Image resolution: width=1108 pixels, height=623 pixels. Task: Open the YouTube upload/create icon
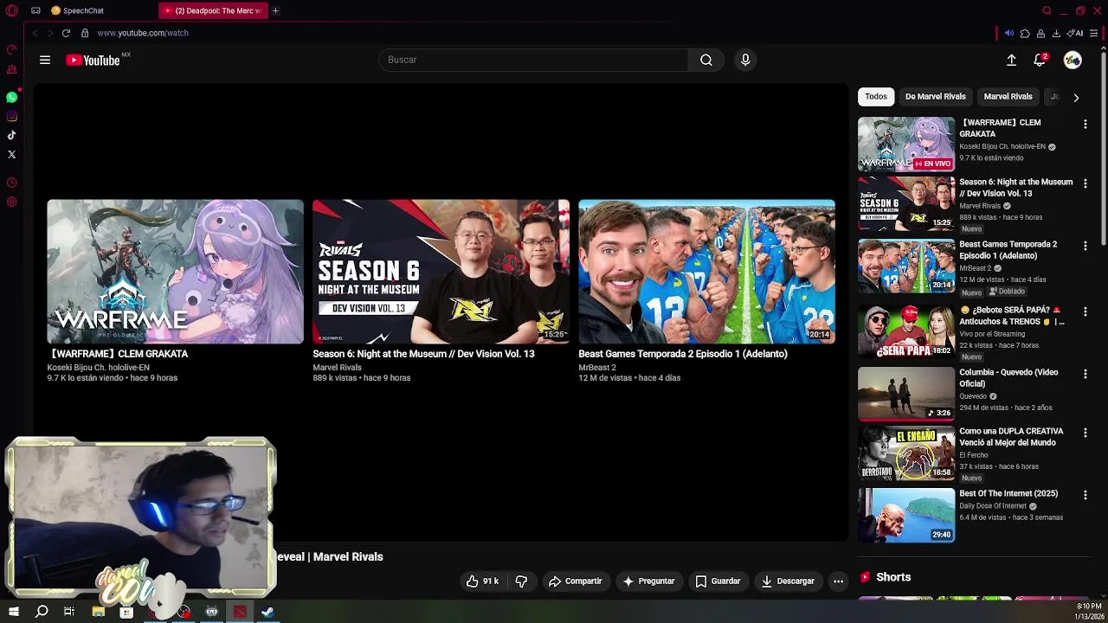[x=1011, y=60]
